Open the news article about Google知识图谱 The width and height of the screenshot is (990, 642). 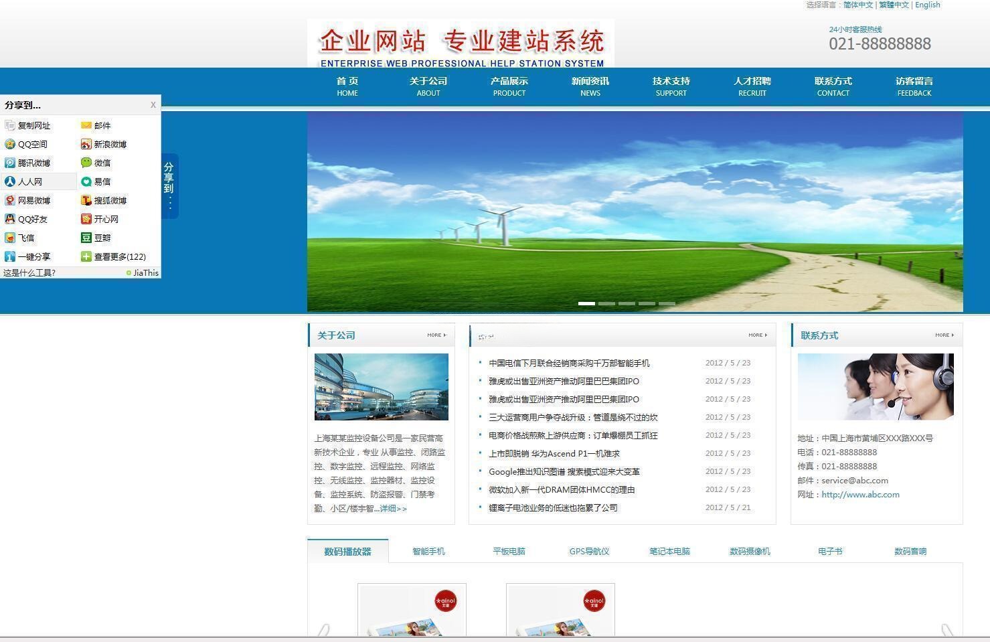[x=564, y=471]
